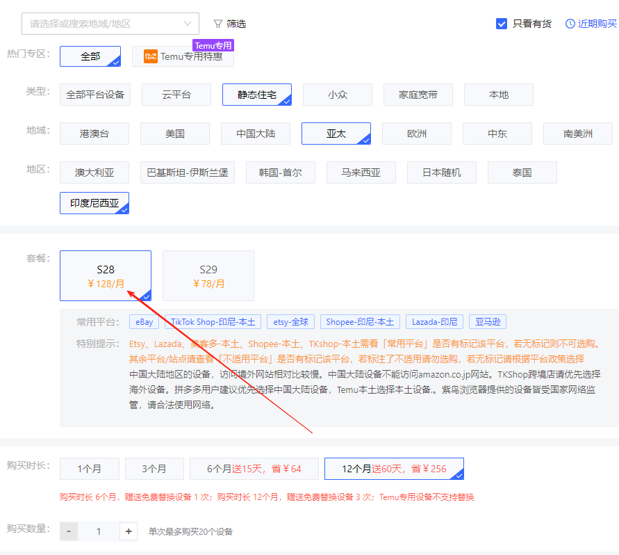Click the purchase quantity input field
619x555 pixels.
point(99,531)
